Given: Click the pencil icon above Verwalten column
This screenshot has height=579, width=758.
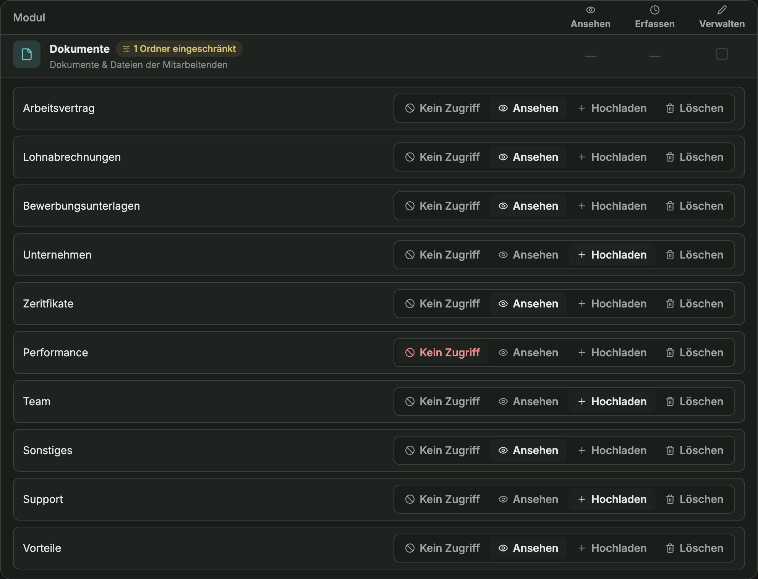Looking at the screenshot, I should click(x=722, y=10).
